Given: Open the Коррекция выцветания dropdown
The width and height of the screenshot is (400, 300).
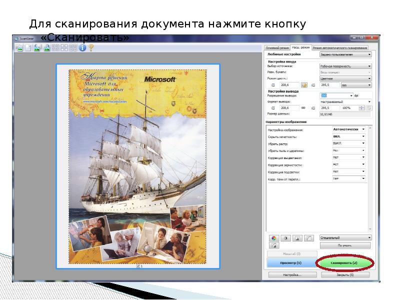Looking at the screenshot, I should 348,157.
